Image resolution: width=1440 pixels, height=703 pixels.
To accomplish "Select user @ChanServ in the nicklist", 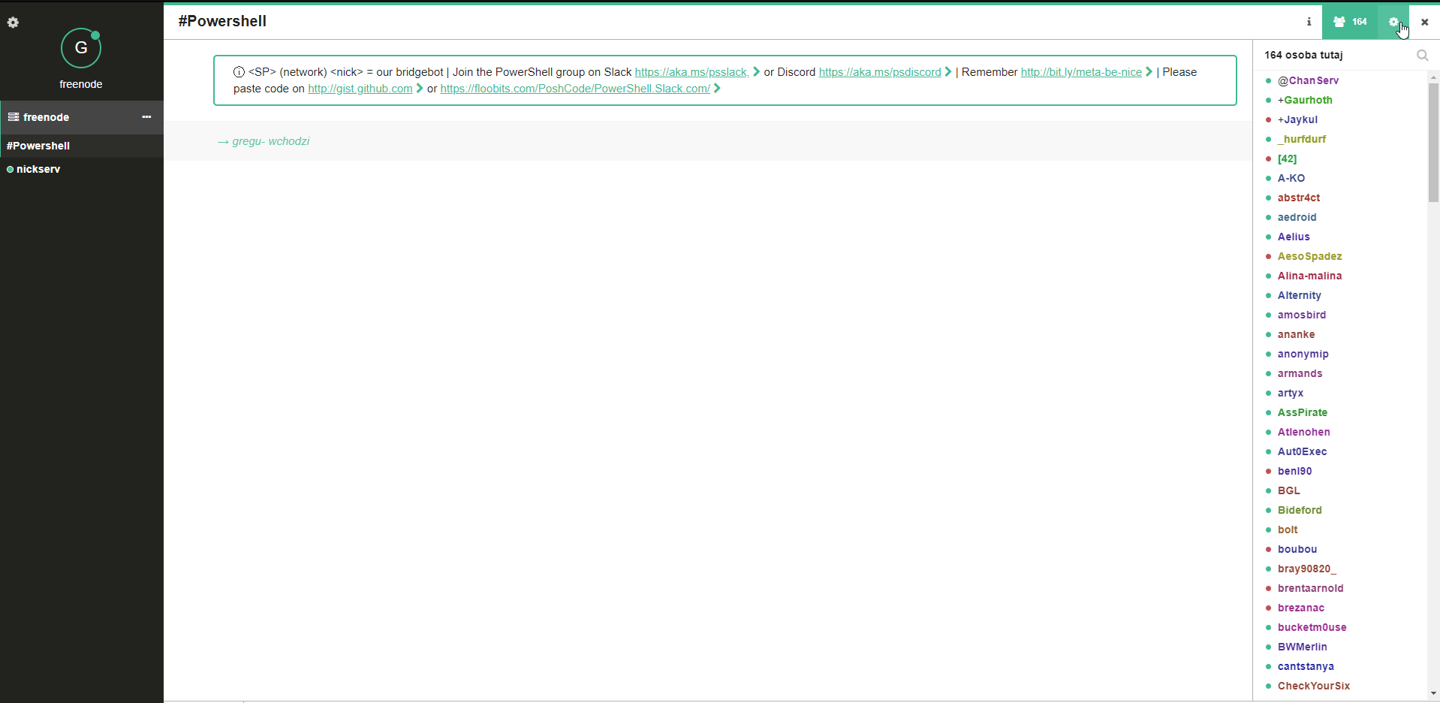I will coord(1309,80).
